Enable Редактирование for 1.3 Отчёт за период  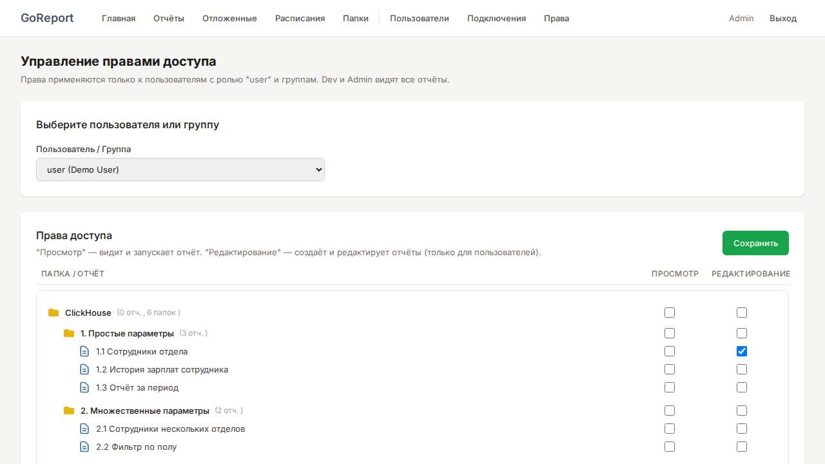[742, 387]
